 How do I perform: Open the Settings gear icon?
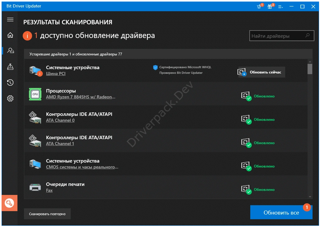point(10,98)
